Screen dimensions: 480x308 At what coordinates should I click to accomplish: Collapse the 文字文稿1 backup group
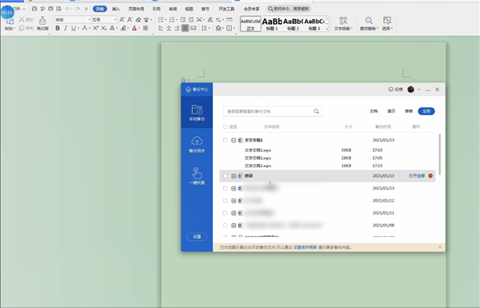pos(234,140)
